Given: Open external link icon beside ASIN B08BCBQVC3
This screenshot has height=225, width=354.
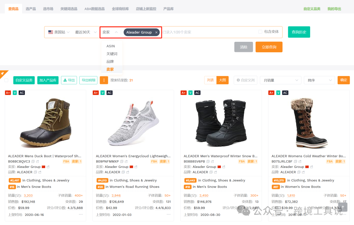Looking at the screenshot, I should 37,161.
